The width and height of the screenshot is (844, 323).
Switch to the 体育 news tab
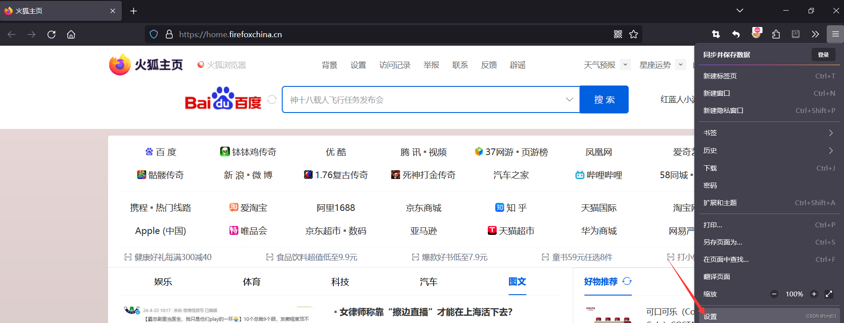pyautogui.click(x=252, y=282)
